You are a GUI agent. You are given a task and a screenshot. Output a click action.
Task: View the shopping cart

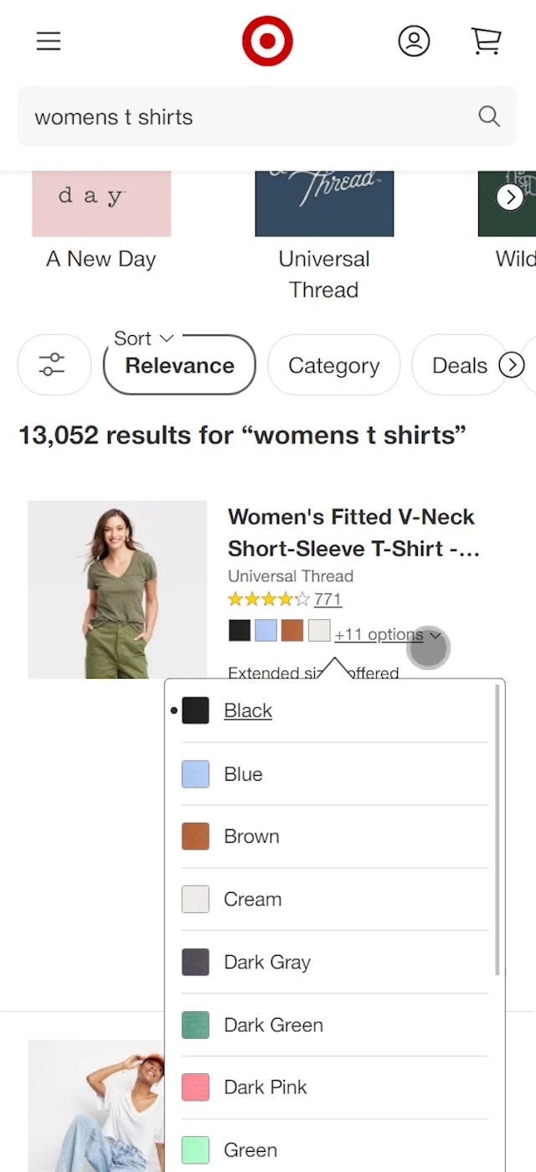486,41
